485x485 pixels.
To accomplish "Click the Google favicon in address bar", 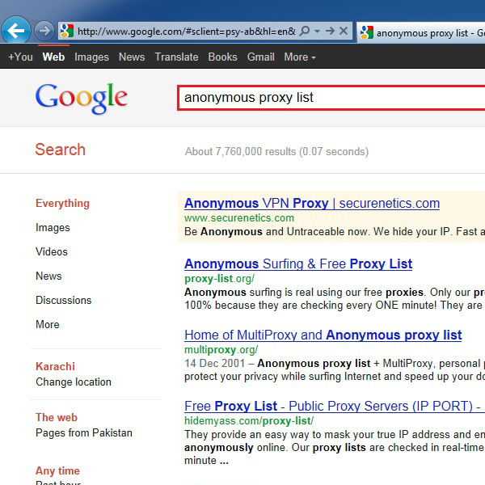I will [67, 31].
